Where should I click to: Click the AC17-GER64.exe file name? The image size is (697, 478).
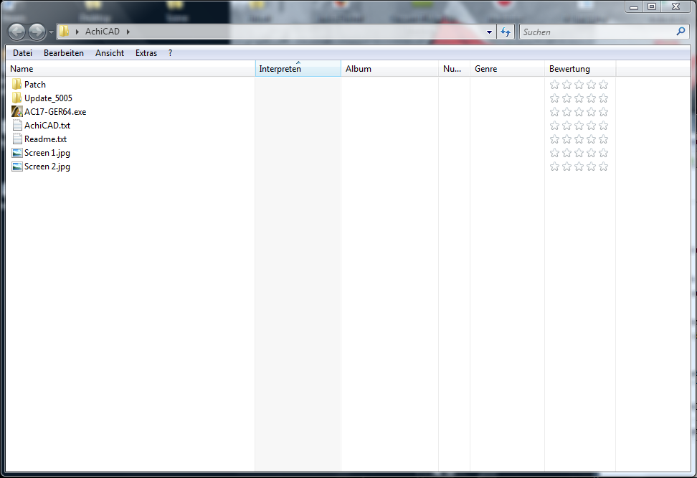pyautogui.click(x=55, y=112)
